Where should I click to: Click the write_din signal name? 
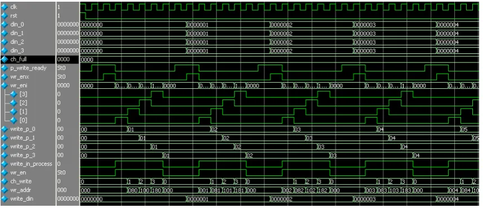(21, 199)
